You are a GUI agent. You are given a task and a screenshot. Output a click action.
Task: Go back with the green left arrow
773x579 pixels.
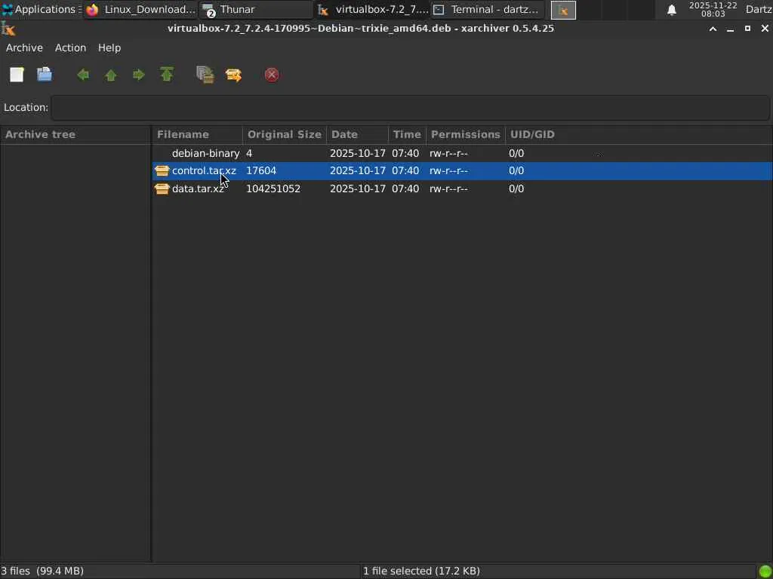click(83, 75)
